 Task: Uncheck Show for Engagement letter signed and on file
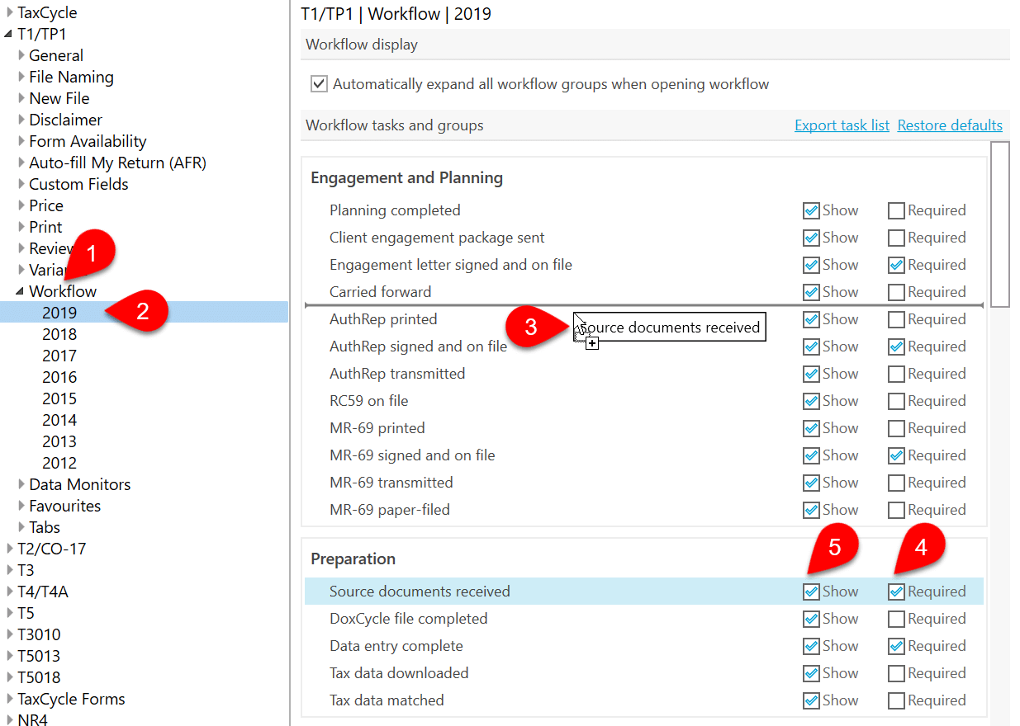pyautogui.click(x=811, y=265)
